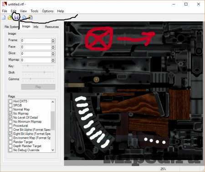205x172 pixels.
Task: Uncheck No Level Of Detail flag
Action: pos(10,118)
